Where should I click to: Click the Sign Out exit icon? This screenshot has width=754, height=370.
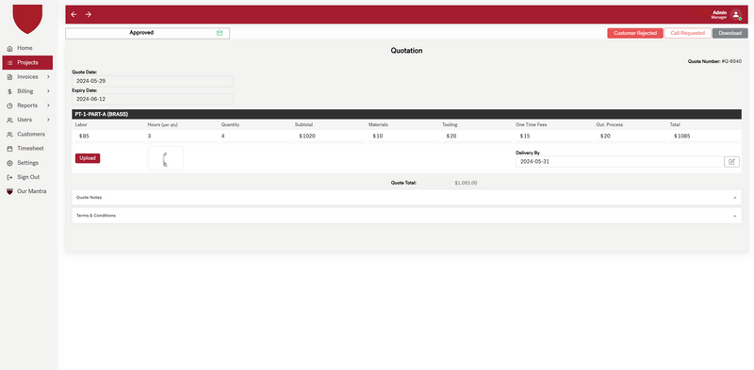click(9, 177)
